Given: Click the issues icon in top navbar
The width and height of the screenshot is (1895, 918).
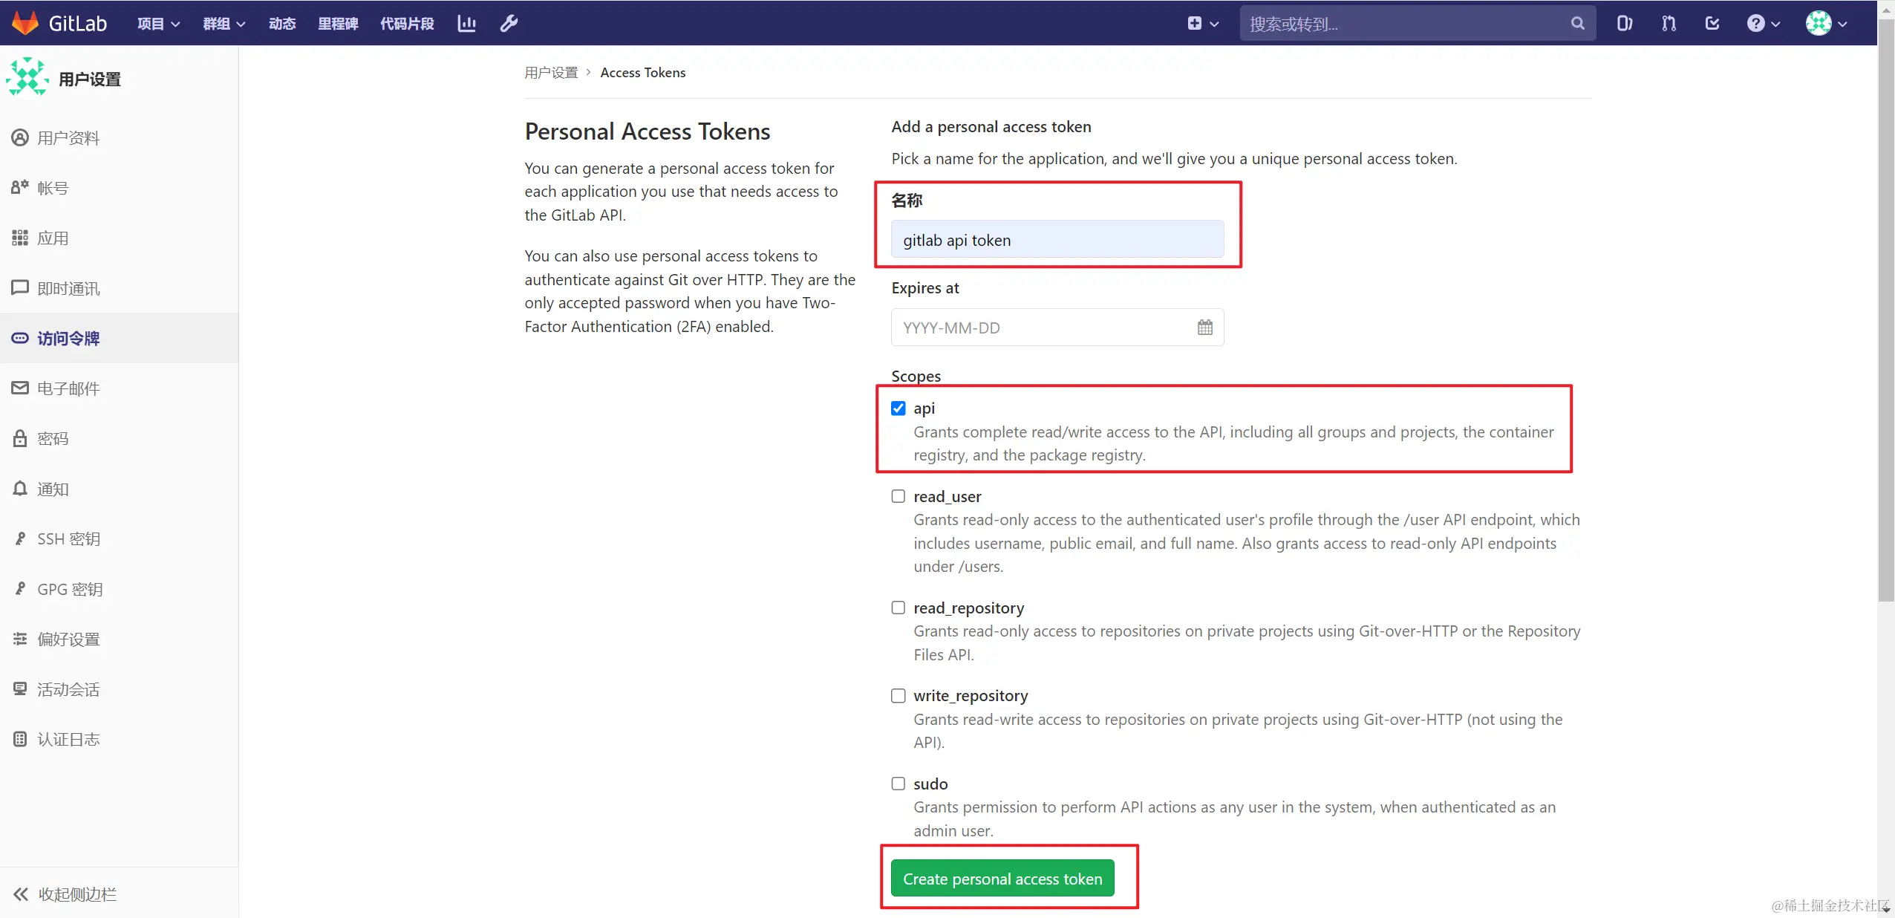Looking at the screenshot, I should (x=1624, y=24).
